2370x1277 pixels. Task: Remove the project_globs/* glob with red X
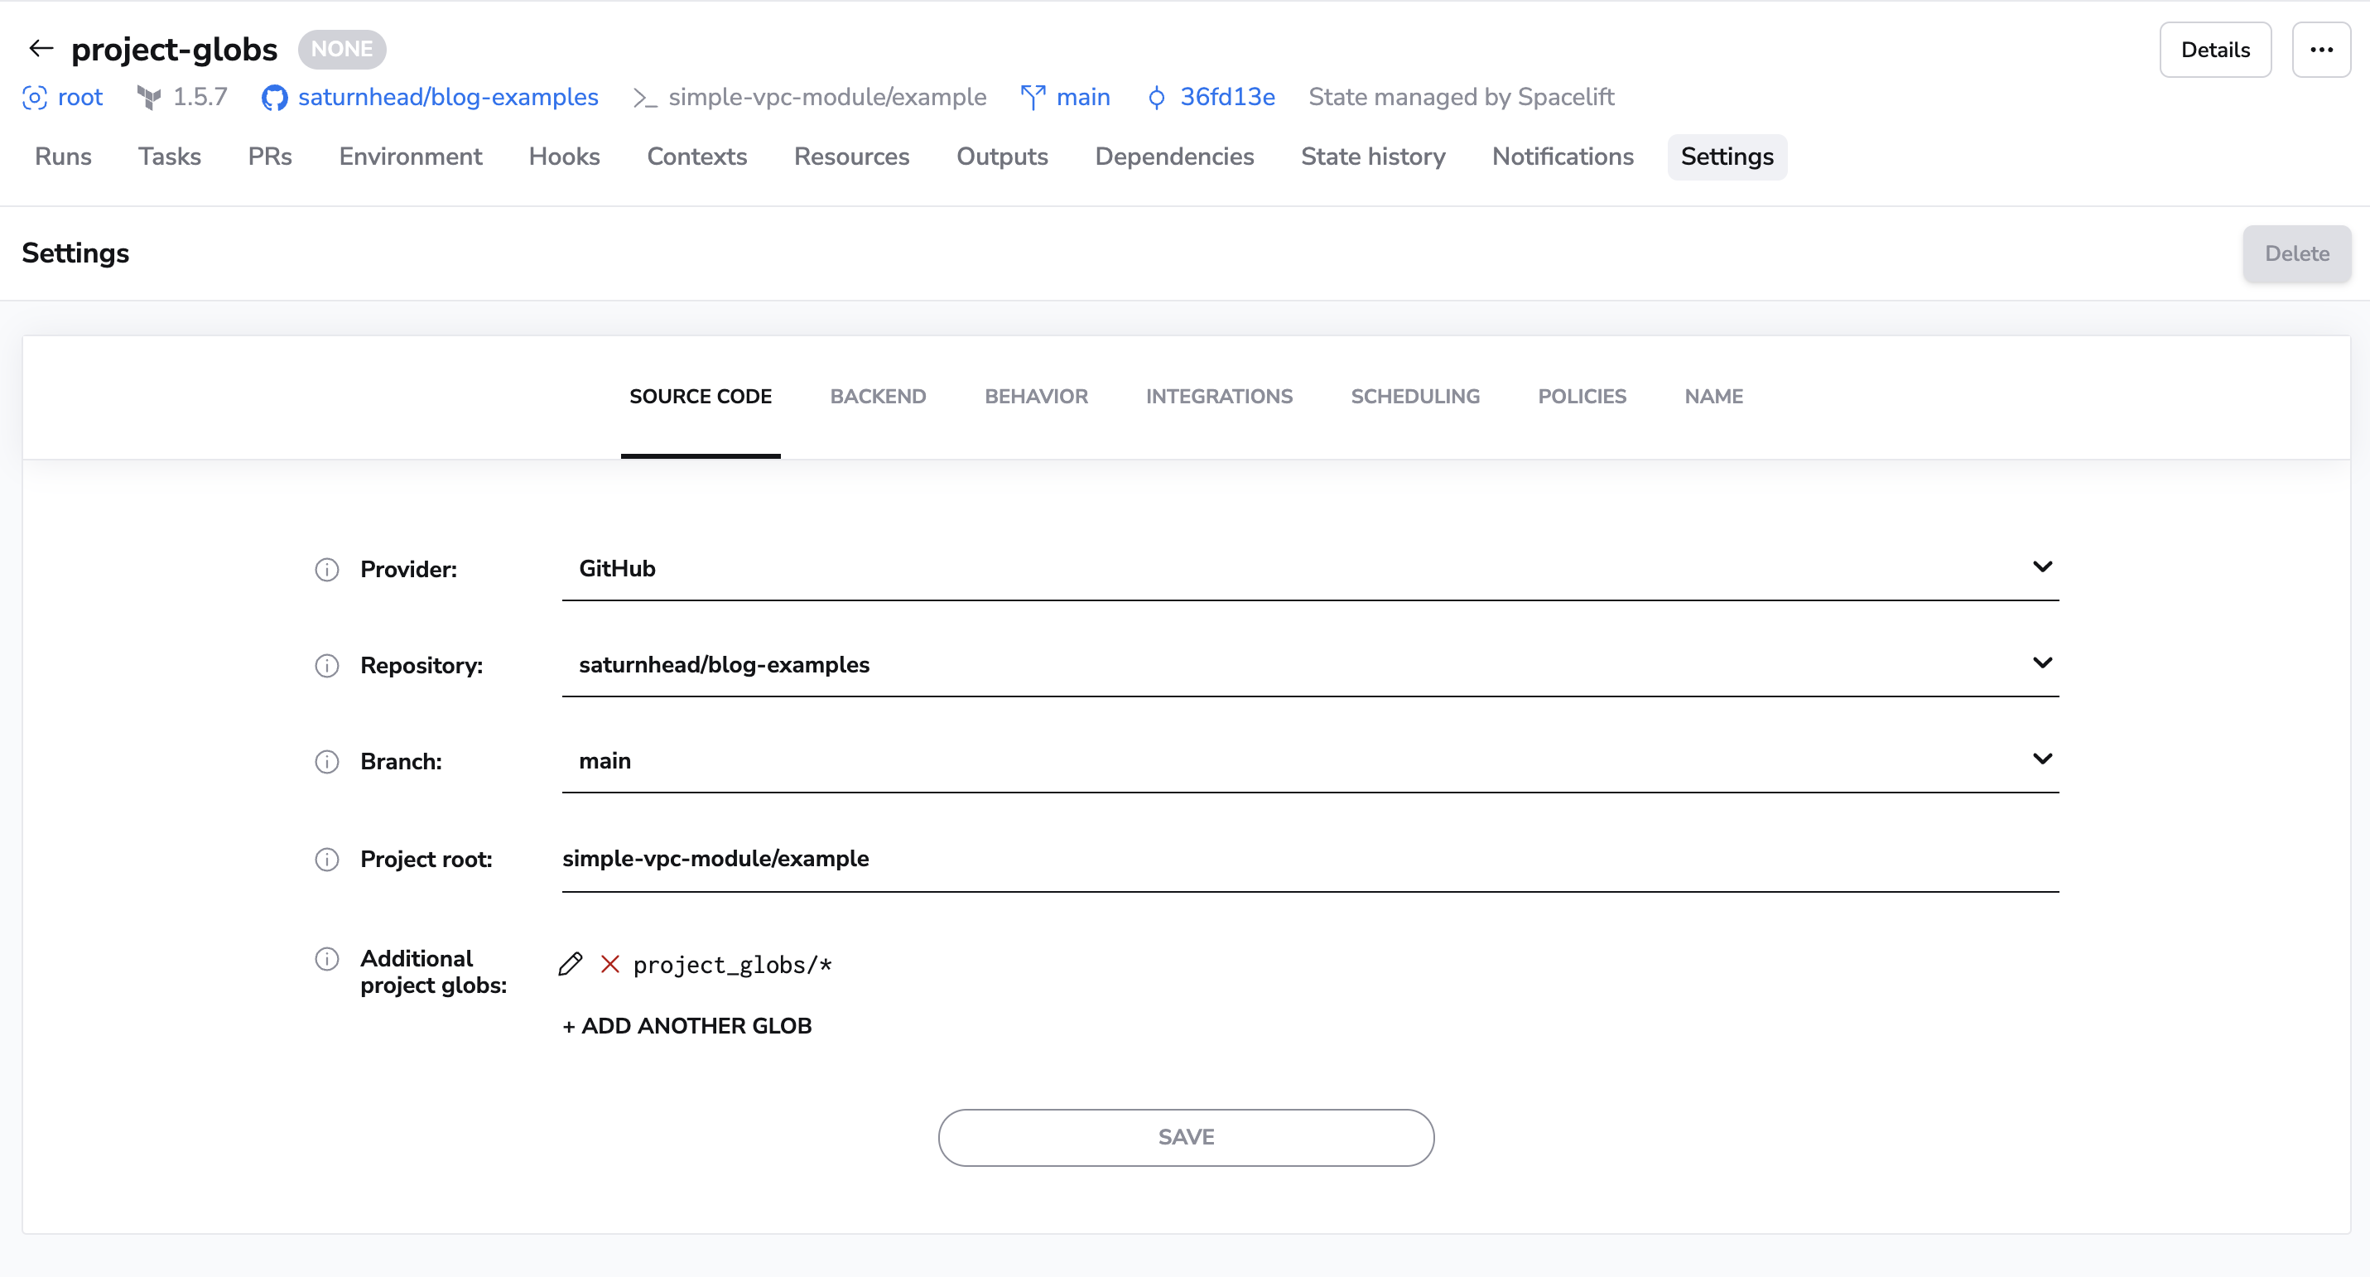pos(609,963)
